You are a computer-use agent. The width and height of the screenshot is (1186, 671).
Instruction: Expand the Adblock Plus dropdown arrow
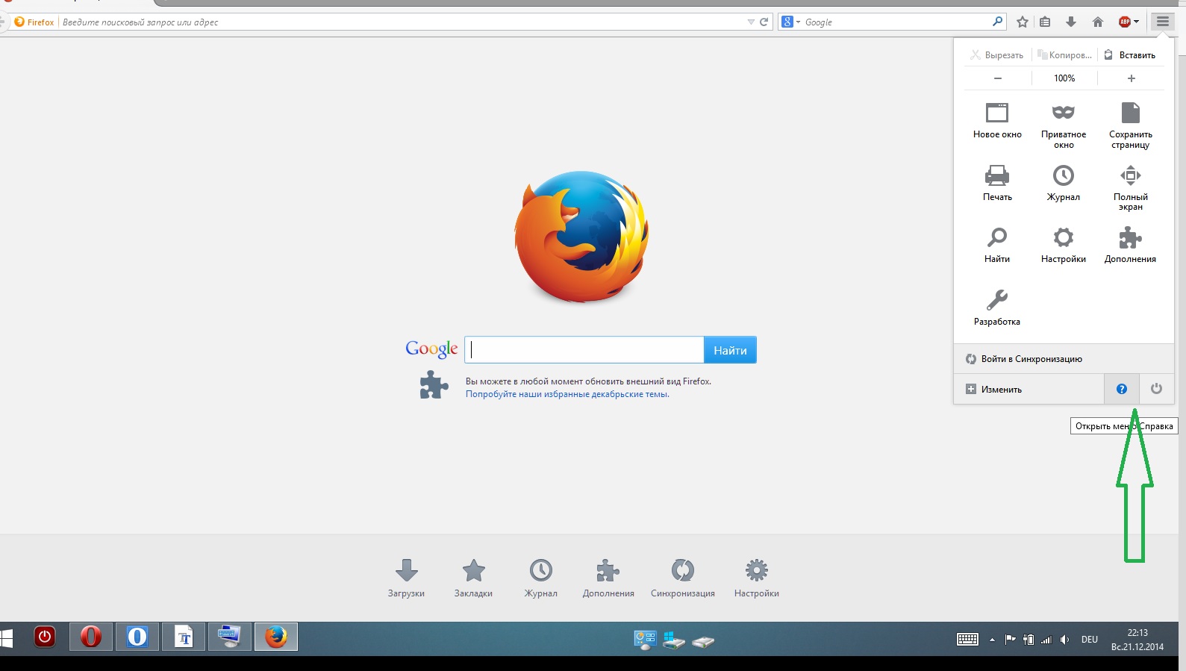pyautogui.click(x=1136, y=22)
